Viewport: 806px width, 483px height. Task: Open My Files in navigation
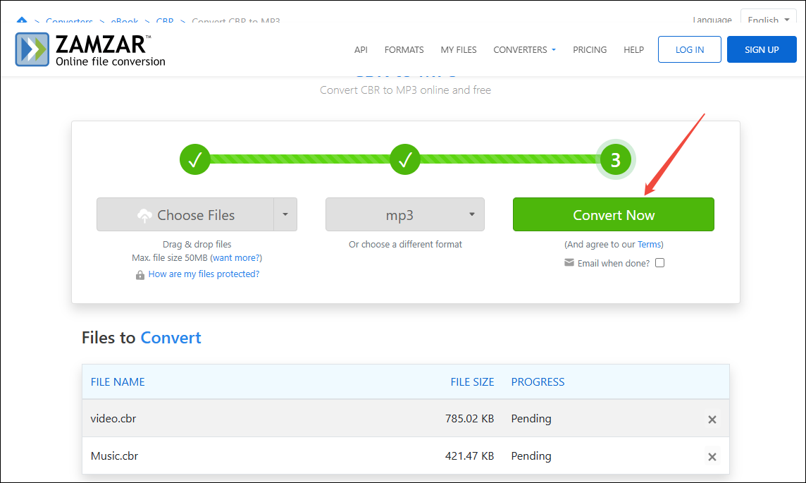click(459, 50)
